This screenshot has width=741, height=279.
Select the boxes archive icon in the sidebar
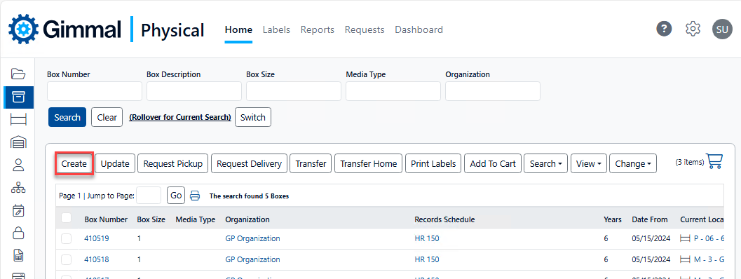(x=18, y=97)
